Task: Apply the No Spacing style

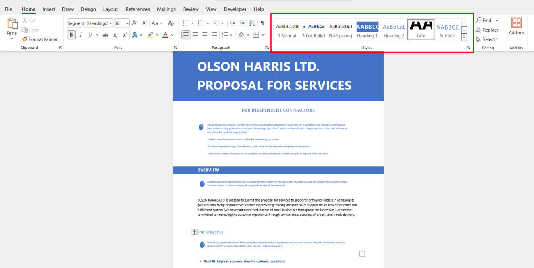Action: (x=341, y=30)
